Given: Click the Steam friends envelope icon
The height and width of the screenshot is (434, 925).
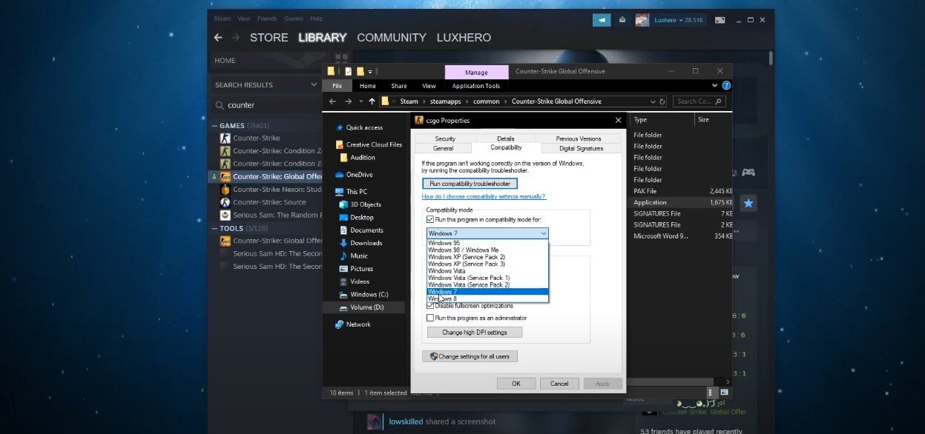Looking at the screenshot, I should tap(622, 19).
